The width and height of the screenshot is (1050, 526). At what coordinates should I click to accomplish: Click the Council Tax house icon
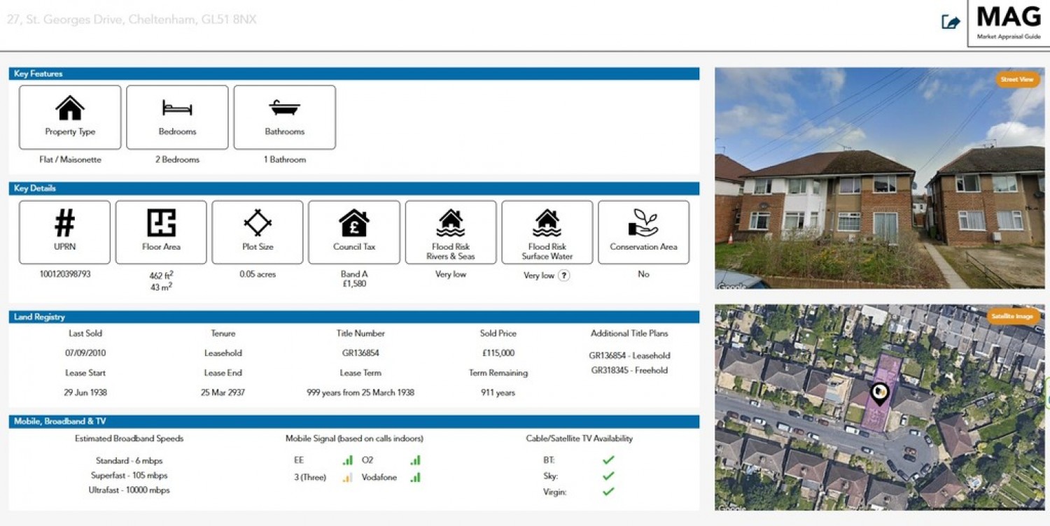click(x=354, y=223)
